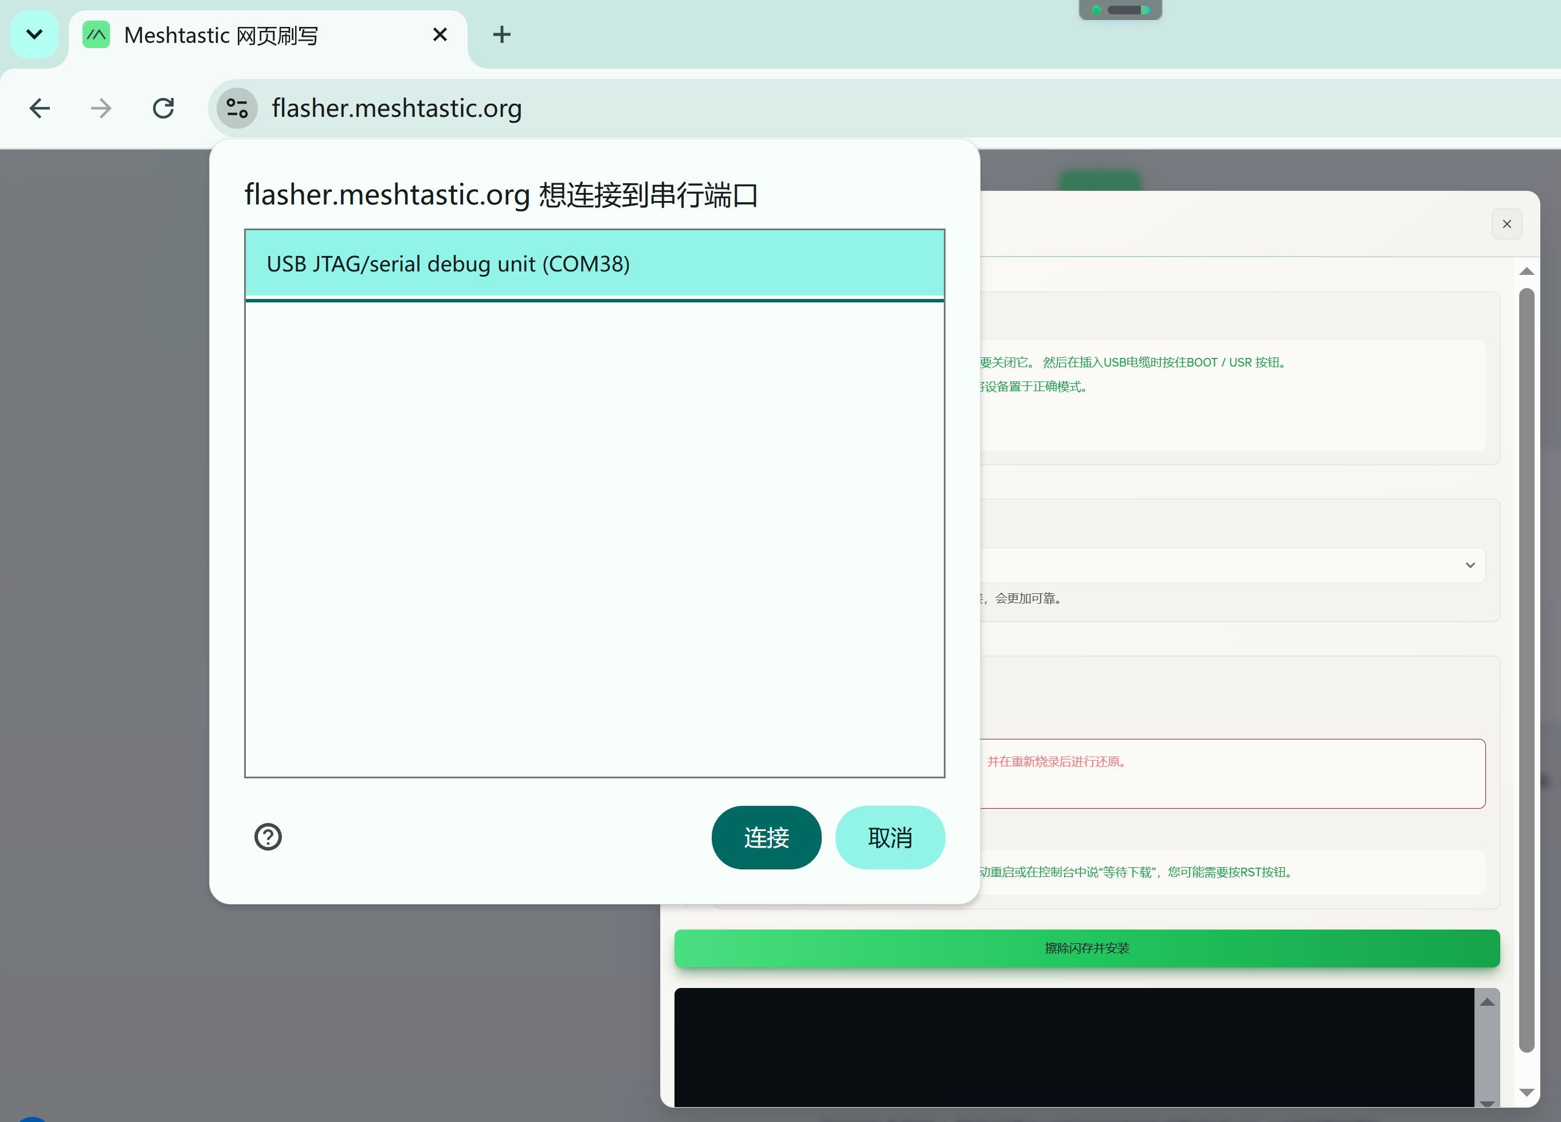Click the 擦除闪存并安装 button
1561x1122 pixels.
point(1087,948)
